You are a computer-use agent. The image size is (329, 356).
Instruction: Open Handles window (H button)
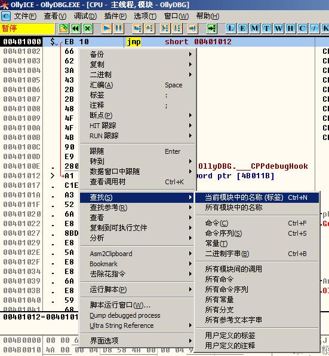pyautogui.click(x=290, y=29)
